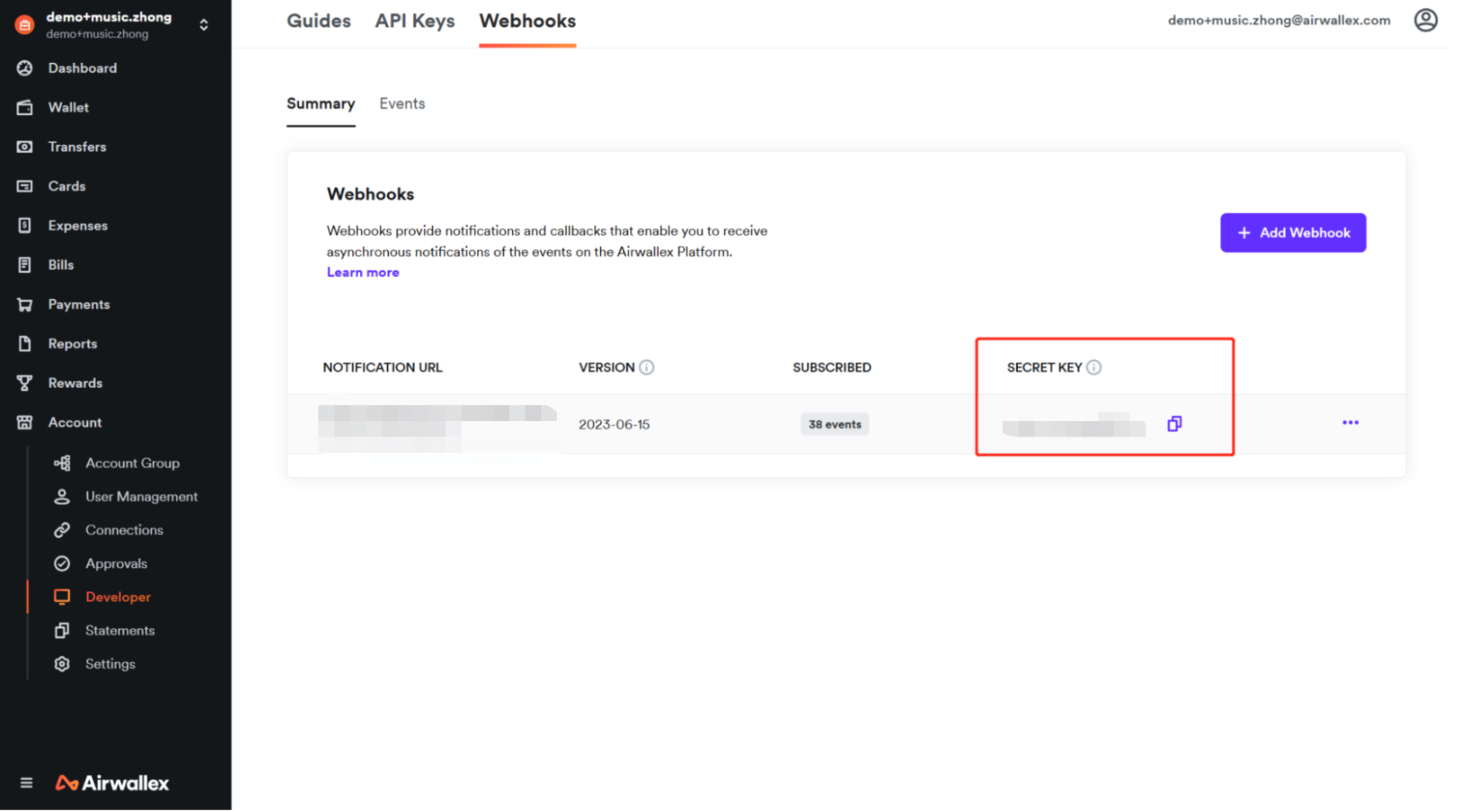Click the Developer monitor icon
This screenshot has height=811, width=1466.
click(62, 598)
